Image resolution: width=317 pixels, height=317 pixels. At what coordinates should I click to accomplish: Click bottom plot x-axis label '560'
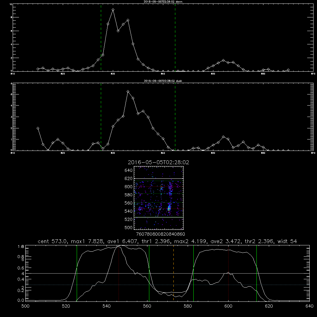(147, 306)
